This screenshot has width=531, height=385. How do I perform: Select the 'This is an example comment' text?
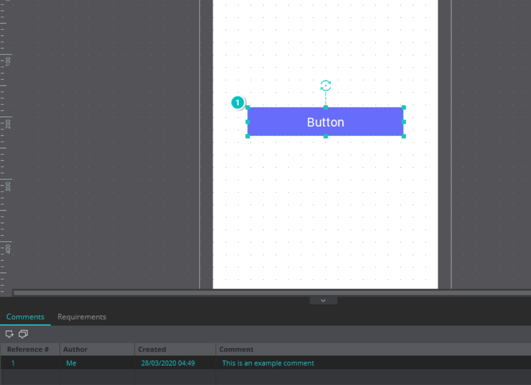coord(268,363)
